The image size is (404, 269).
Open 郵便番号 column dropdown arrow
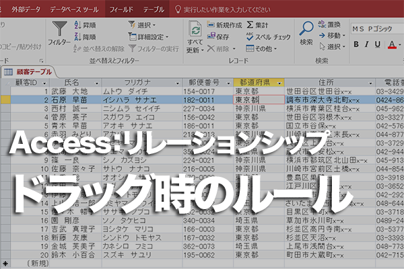(228, 83)
